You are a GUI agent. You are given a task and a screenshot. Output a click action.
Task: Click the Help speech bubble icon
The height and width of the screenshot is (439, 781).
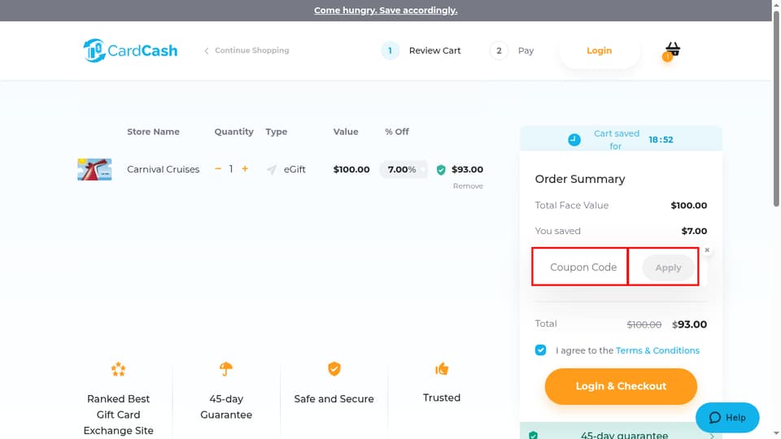715,417
